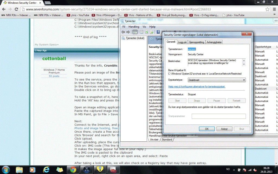Open the Vis menu in Tjenester
The image size is (278, 174).
tap(144, 27)
